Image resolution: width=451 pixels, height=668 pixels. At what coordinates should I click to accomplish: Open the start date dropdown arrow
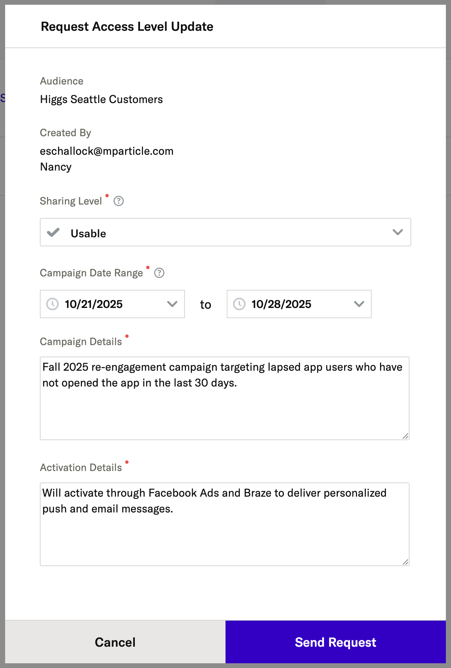(x=172, y=304)
